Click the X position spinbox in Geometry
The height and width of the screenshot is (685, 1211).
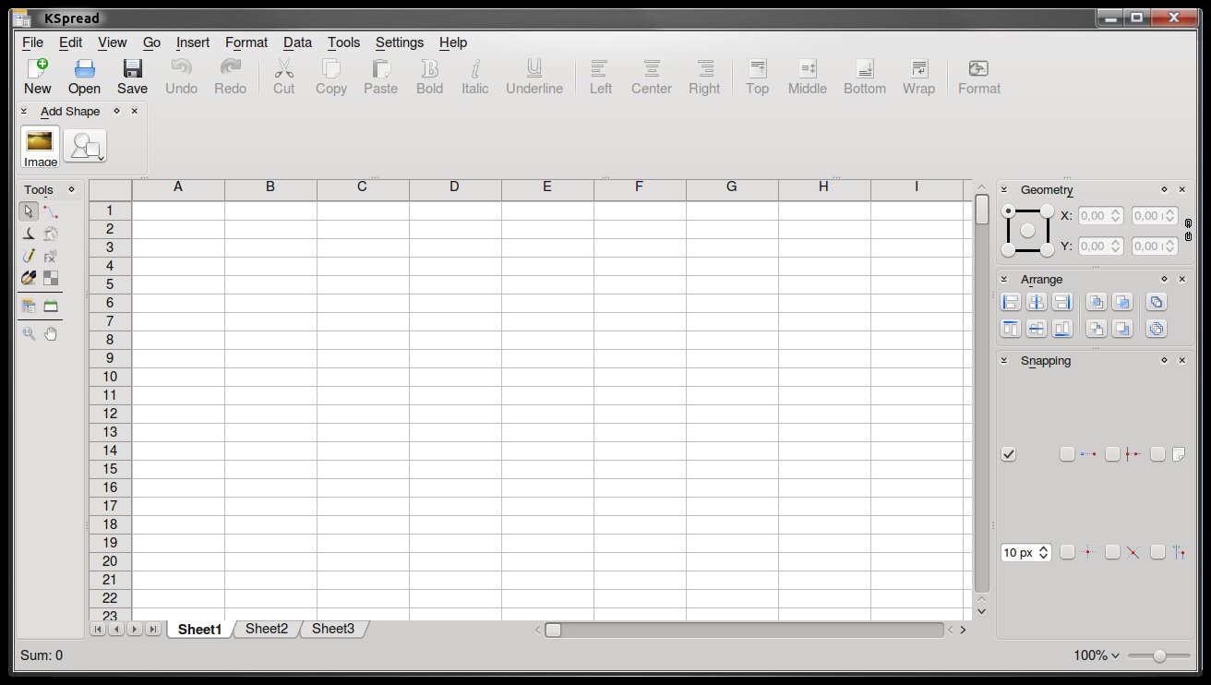[x=1101, y=216]
